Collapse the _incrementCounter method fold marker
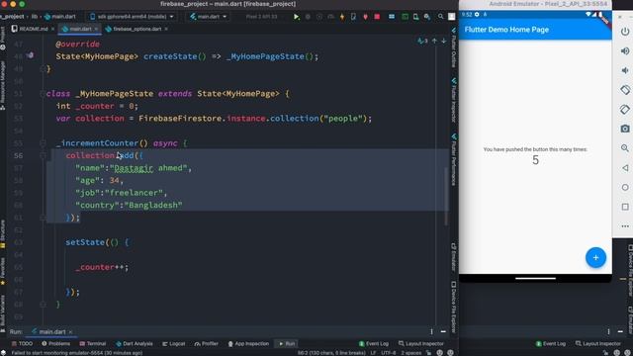Image resolution: width=633 pixels, height=356 pixels. coord(43,143)
